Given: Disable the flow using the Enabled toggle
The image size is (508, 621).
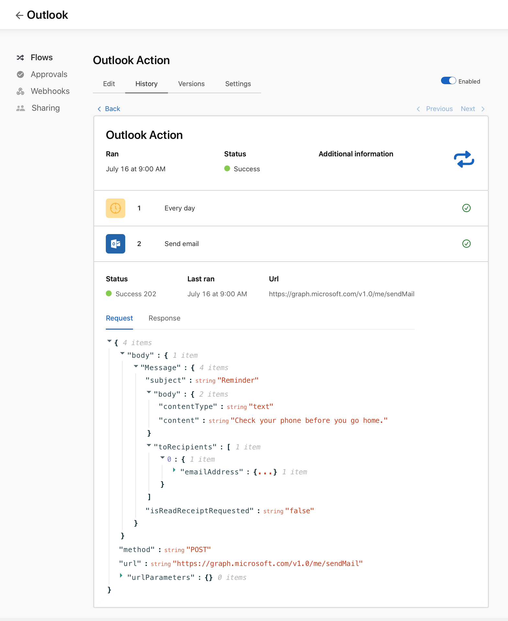Looking at the screenshot, I should (x=448, y=81).
